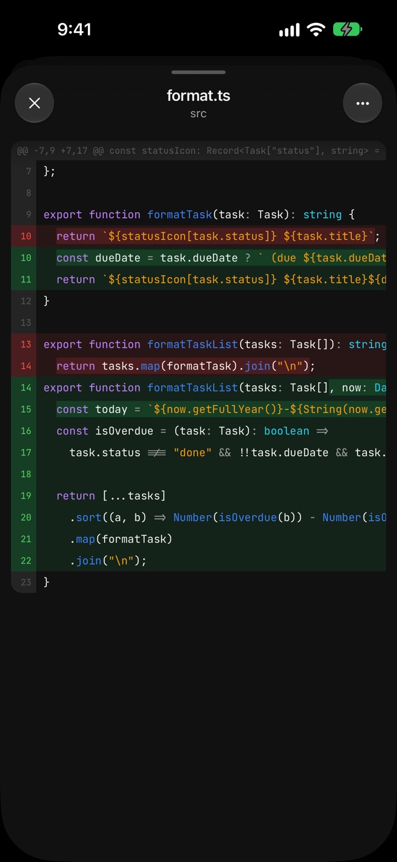This screenshot has width=397, height=862.
Task: Tap the src folder subtitle
Action: point(198,114)
